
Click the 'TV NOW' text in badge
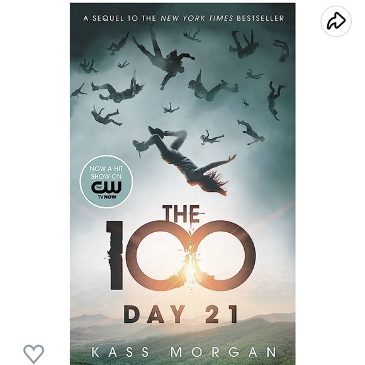click(107, 197)
